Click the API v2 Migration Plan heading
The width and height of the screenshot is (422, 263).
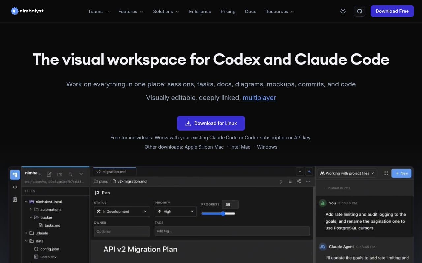coord(140,249)
